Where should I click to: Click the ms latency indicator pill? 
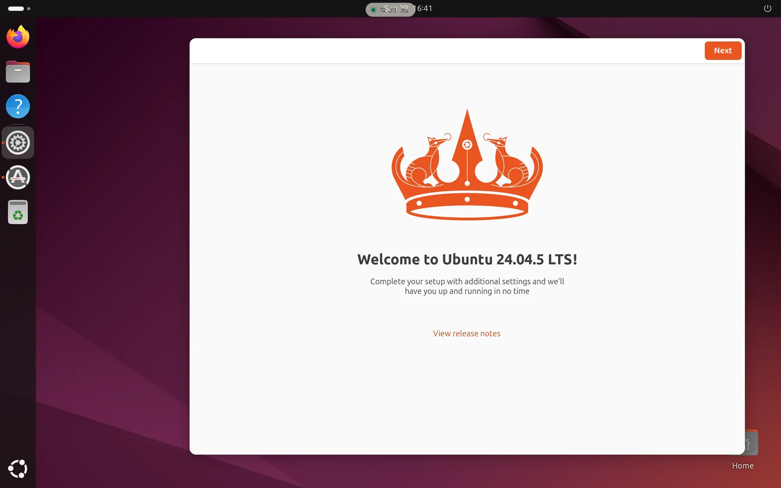click(x=390, y=10)
